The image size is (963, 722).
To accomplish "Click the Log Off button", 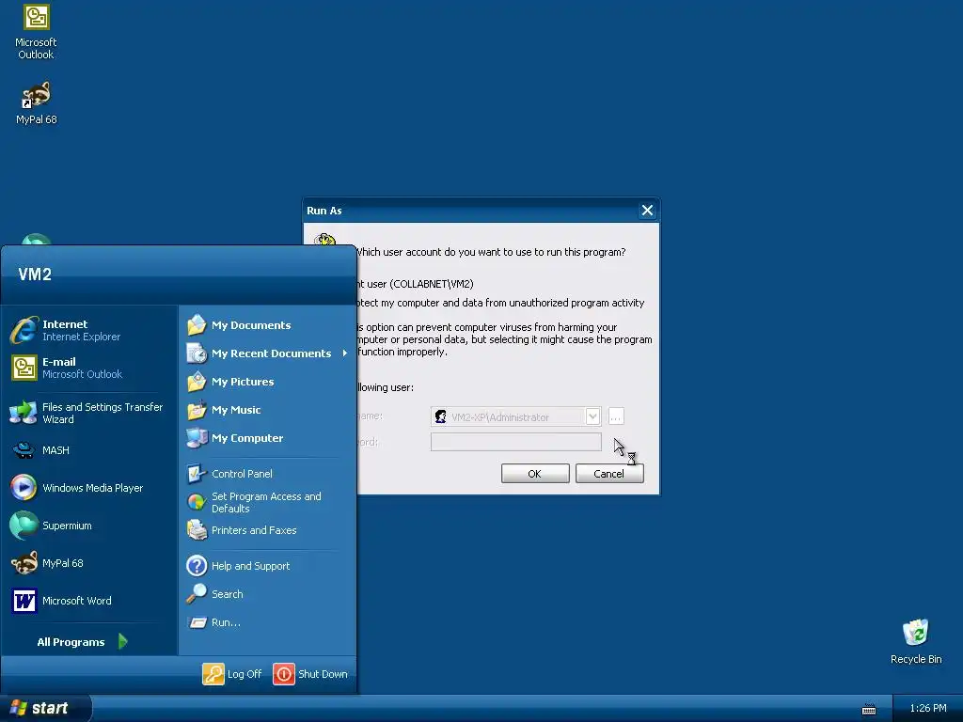I will pyautogui.click(x=232, y=673).
